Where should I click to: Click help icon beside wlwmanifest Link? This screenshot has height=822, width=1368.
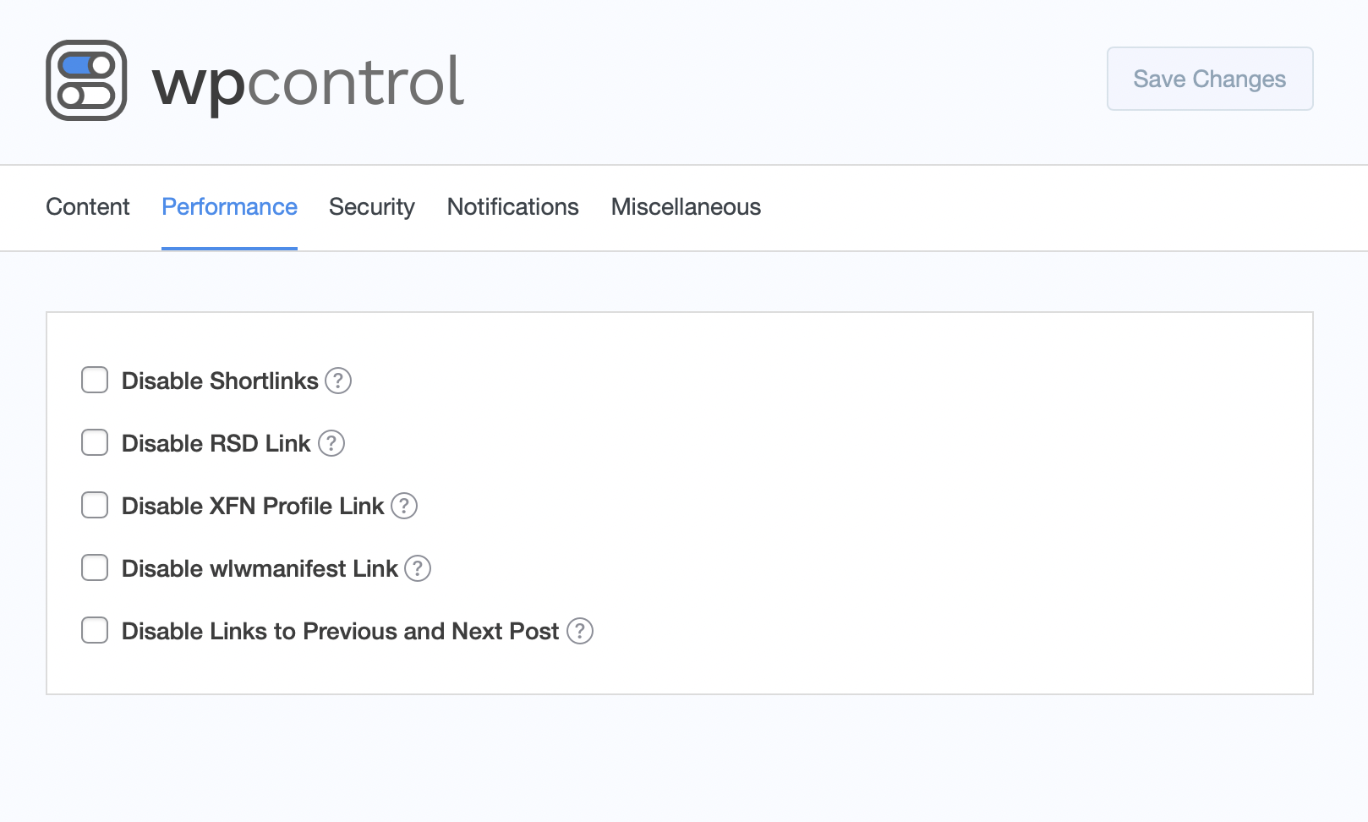[x=418, y=568]
